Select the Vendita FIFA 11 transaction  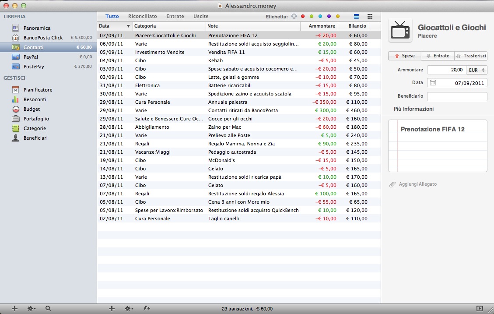click(239, 52)
